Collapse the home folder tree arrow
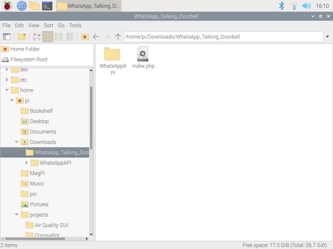The height and width of the screenshot is (249, 333). 7,90
